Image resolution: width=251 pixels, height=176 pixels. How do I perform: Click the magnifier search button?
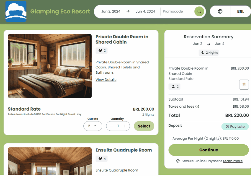coord(199,11)
